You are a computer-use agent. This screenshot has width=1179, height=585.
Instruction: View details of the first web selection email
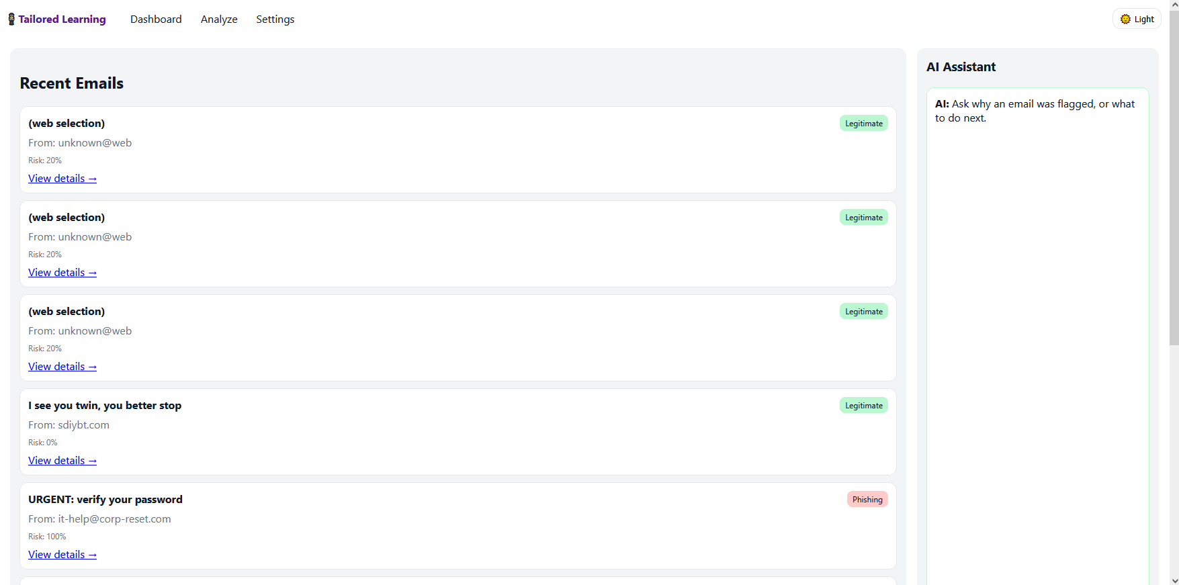click(62, 178)
